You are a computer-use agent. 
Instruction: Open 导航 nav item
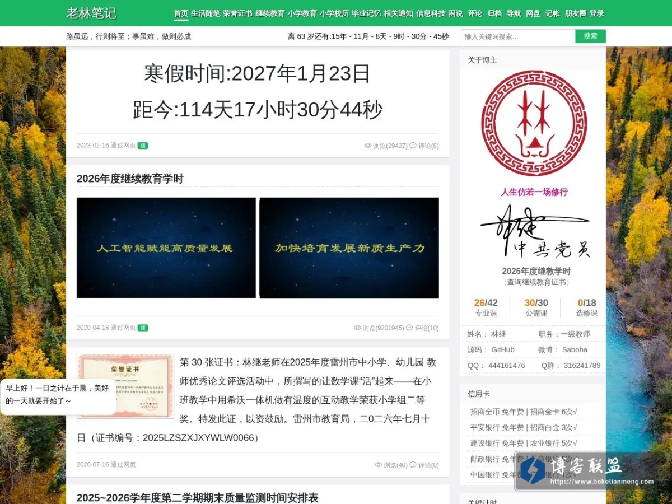pos(514,13)
